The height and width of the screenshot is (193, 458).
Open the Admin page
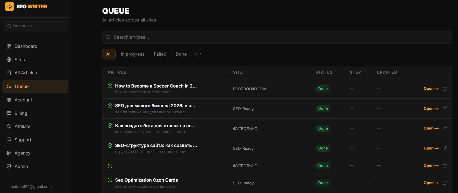35,166
